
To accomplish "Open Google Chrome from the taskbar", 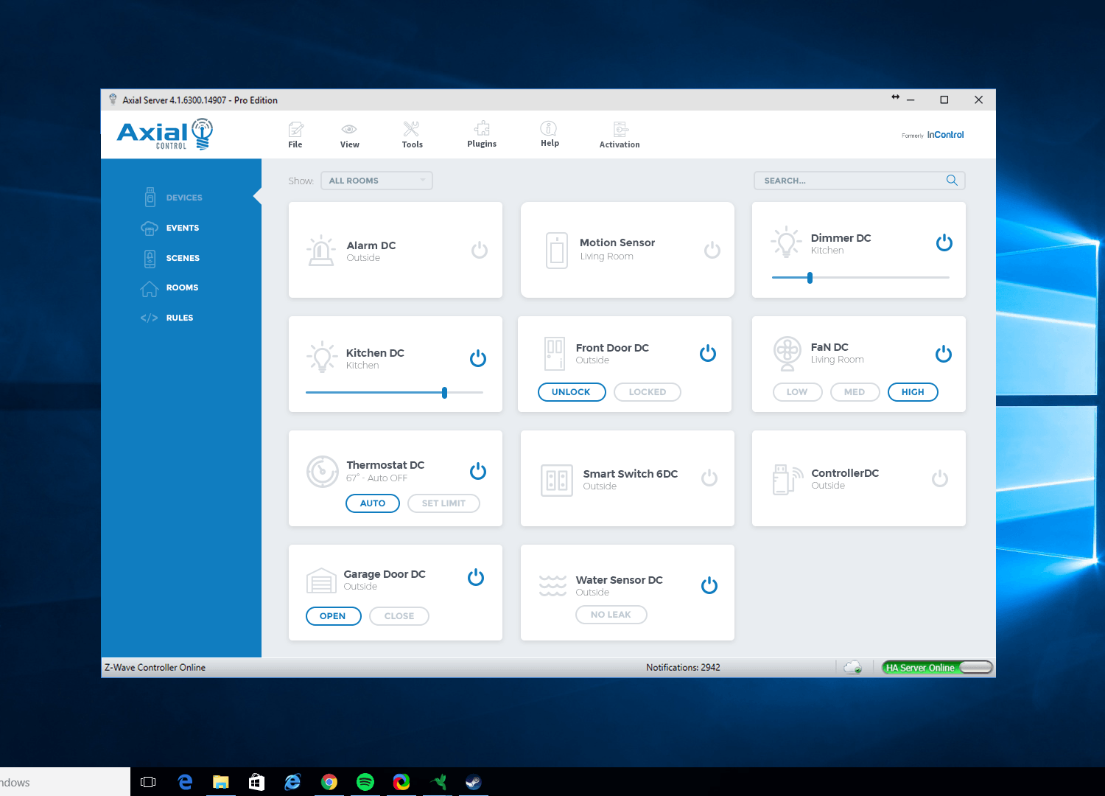I will tap(329, 782).
